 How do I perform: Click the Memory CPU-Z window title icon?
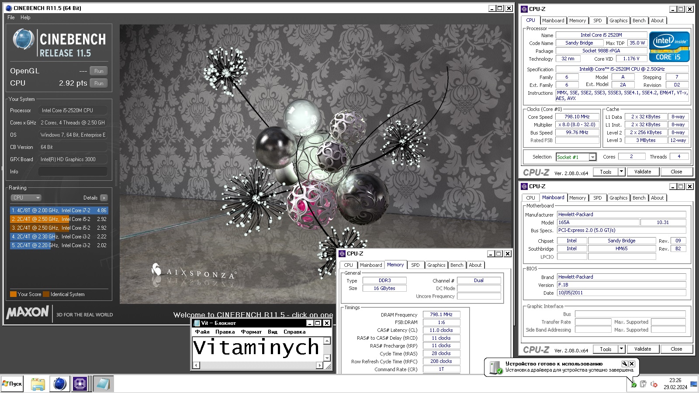(x=342, y=253)
